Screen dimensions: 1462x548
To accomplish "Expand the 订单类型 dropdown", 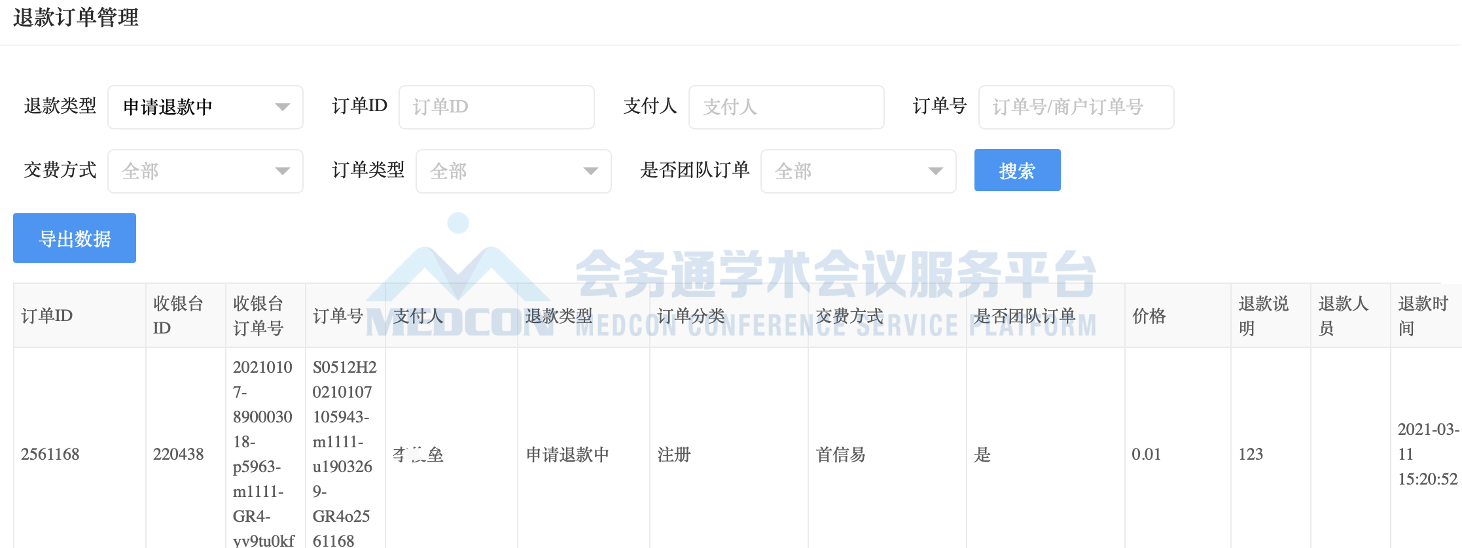I will pos(513,171).
